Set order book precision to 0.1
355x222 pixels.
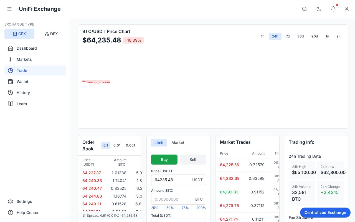pyautogui.click(x=106, y=145)
